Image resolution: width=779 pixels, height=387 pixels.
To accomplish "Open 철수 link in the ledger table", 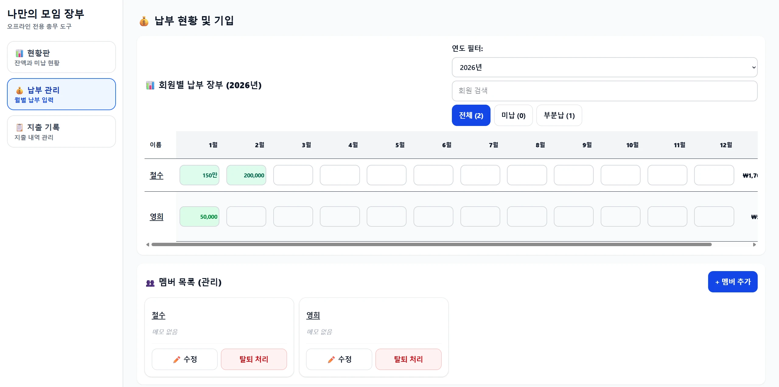I will coord(156,175).
